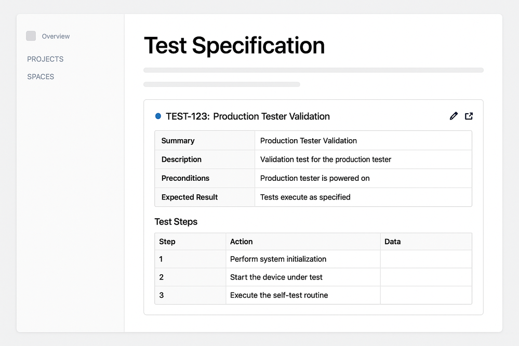Open TEST-123 in new window icon

point(469,116)
